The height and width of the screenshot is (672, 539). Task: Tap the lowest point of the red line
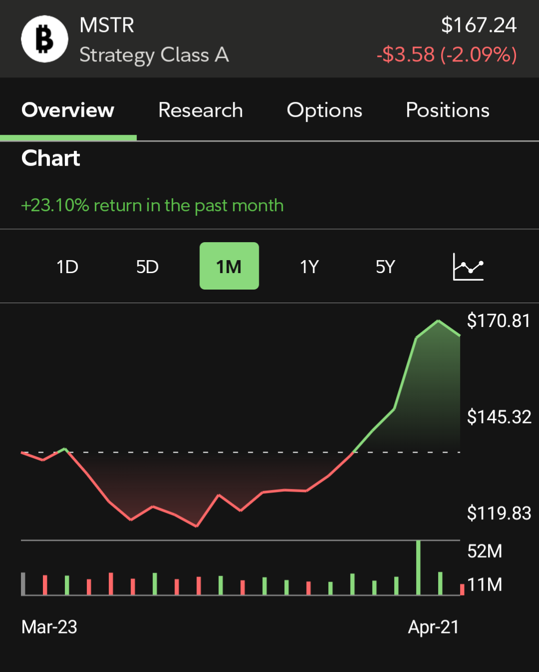click(x=197, y=526)
